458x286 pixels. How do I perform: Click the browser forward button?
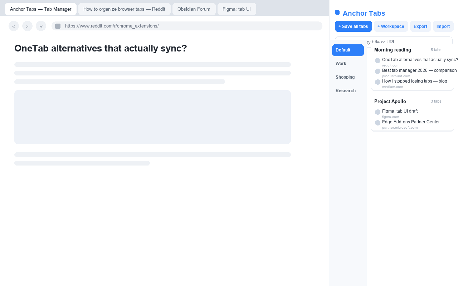[27, 26]
